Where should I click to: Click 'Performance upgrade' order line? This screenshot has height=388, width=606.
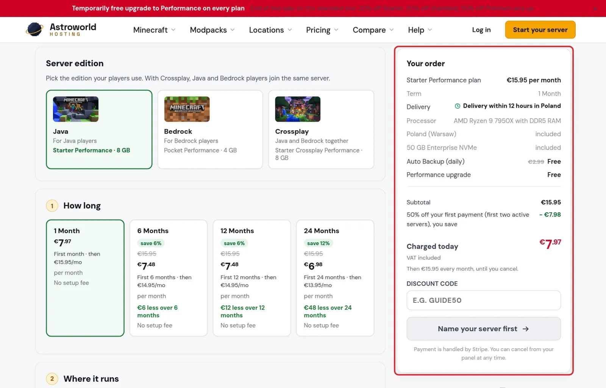[x=484, y=175]
